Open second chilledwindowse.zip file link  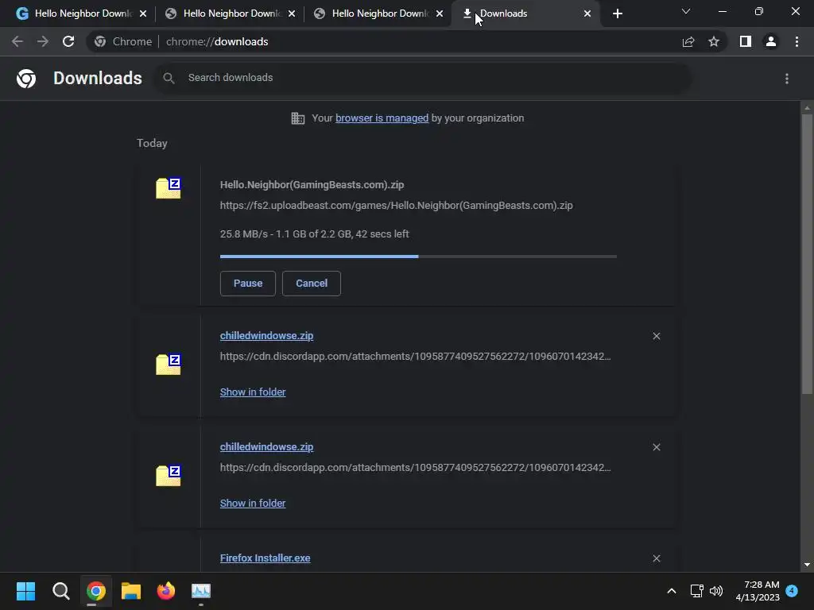266,446
